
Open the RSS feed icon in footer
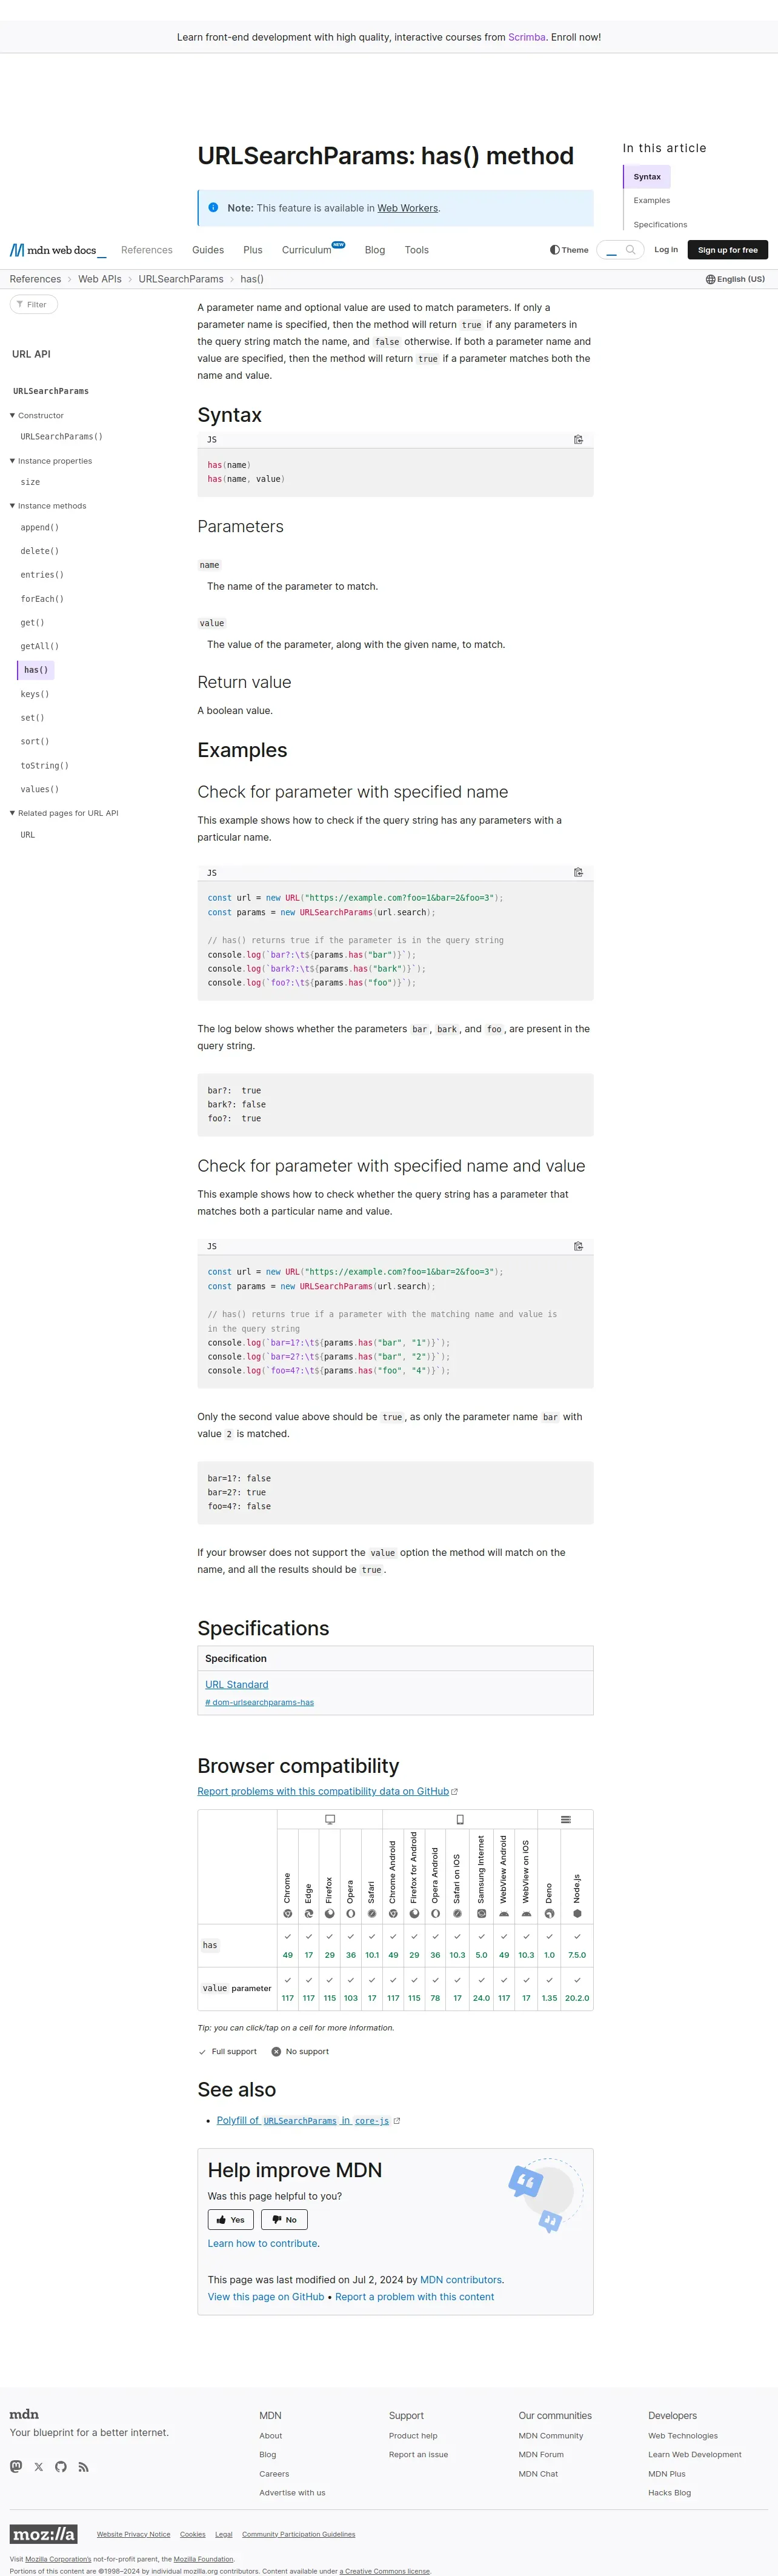pos(84,2467)
